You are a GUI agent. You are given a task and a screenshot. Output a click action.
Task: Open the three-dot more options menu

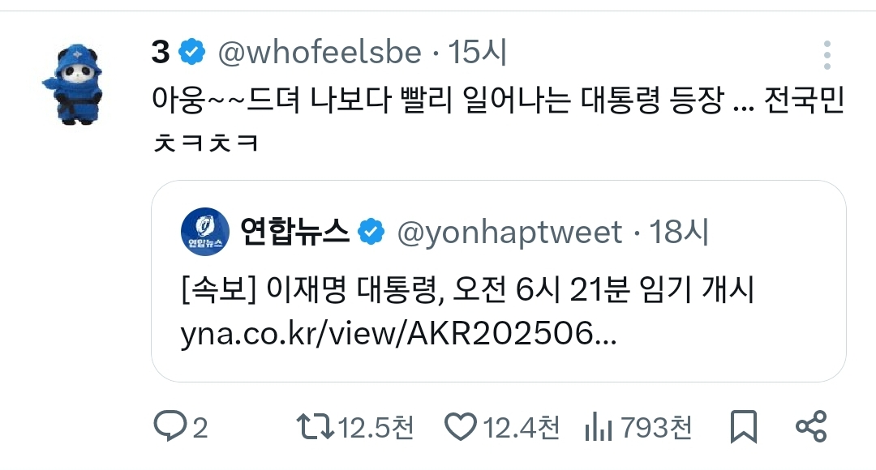pos(827,55)
